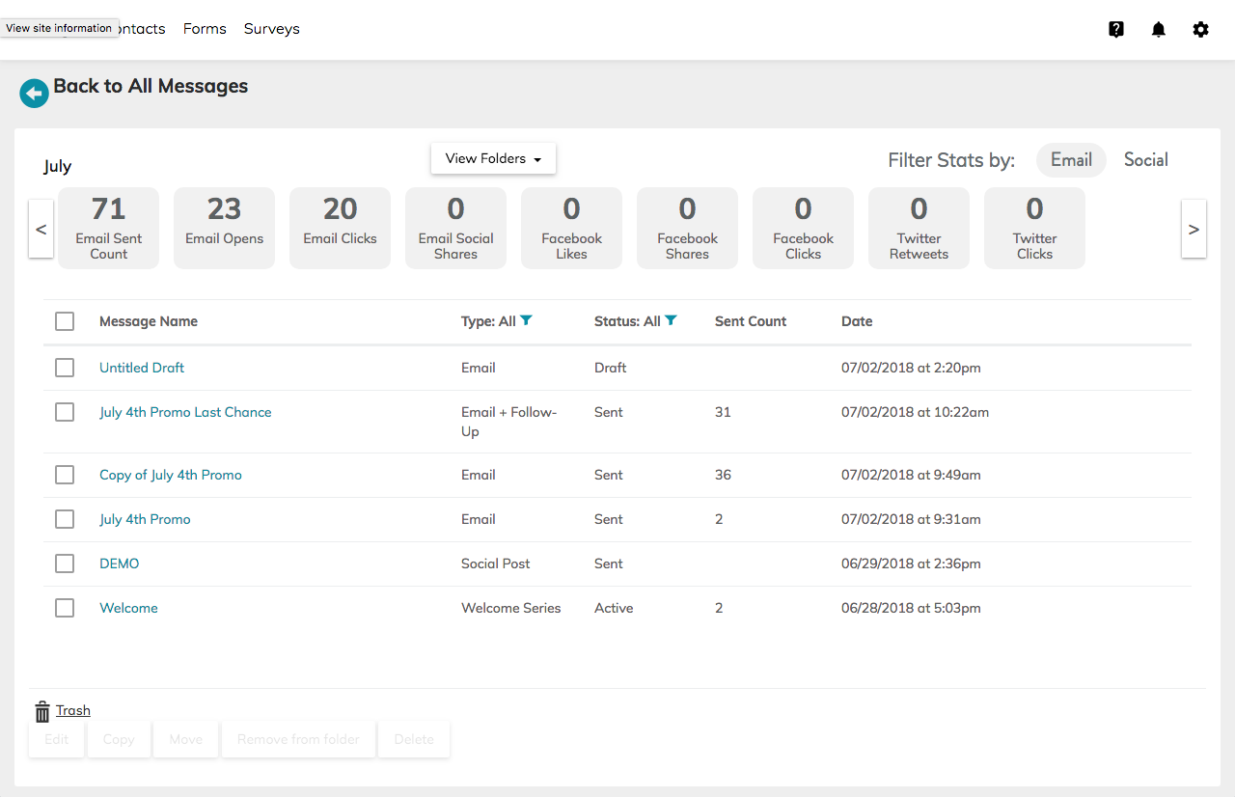This screenshot has width=1235, height=797.
Task: Open the Trash link
Action: point(73,710)
